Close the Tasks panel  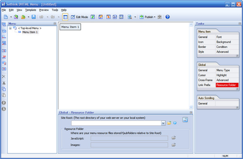click(240, 24)
